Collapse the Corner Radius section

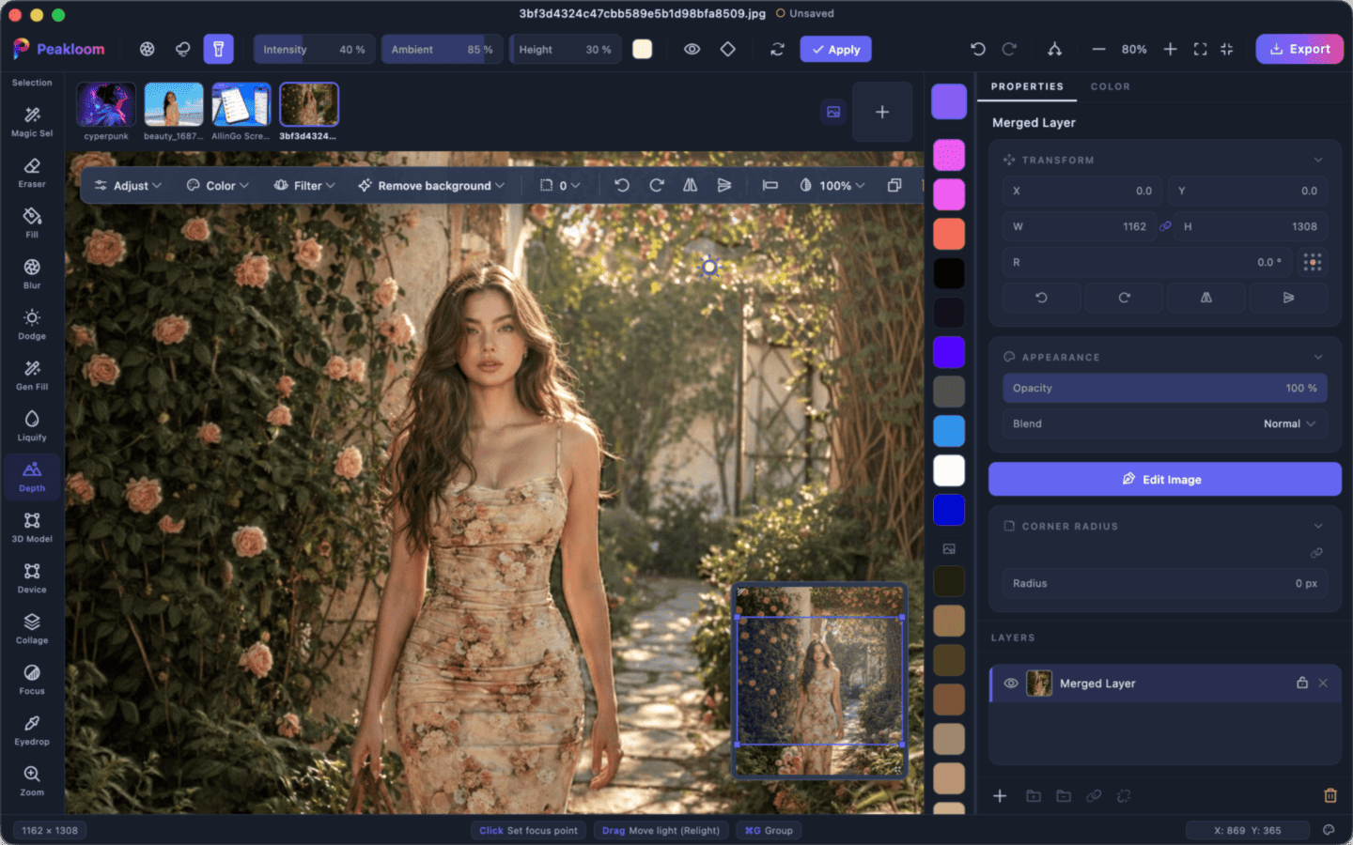[x=1318, y=526]
